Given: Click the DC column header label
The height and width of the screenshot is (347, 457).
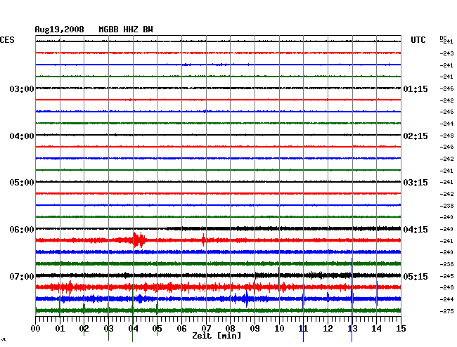Looking at the screenshot, I should click(443, 38).
